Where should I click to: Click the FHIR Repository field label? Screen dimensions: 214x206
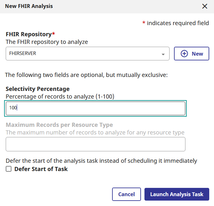click(x=30, y=34)
